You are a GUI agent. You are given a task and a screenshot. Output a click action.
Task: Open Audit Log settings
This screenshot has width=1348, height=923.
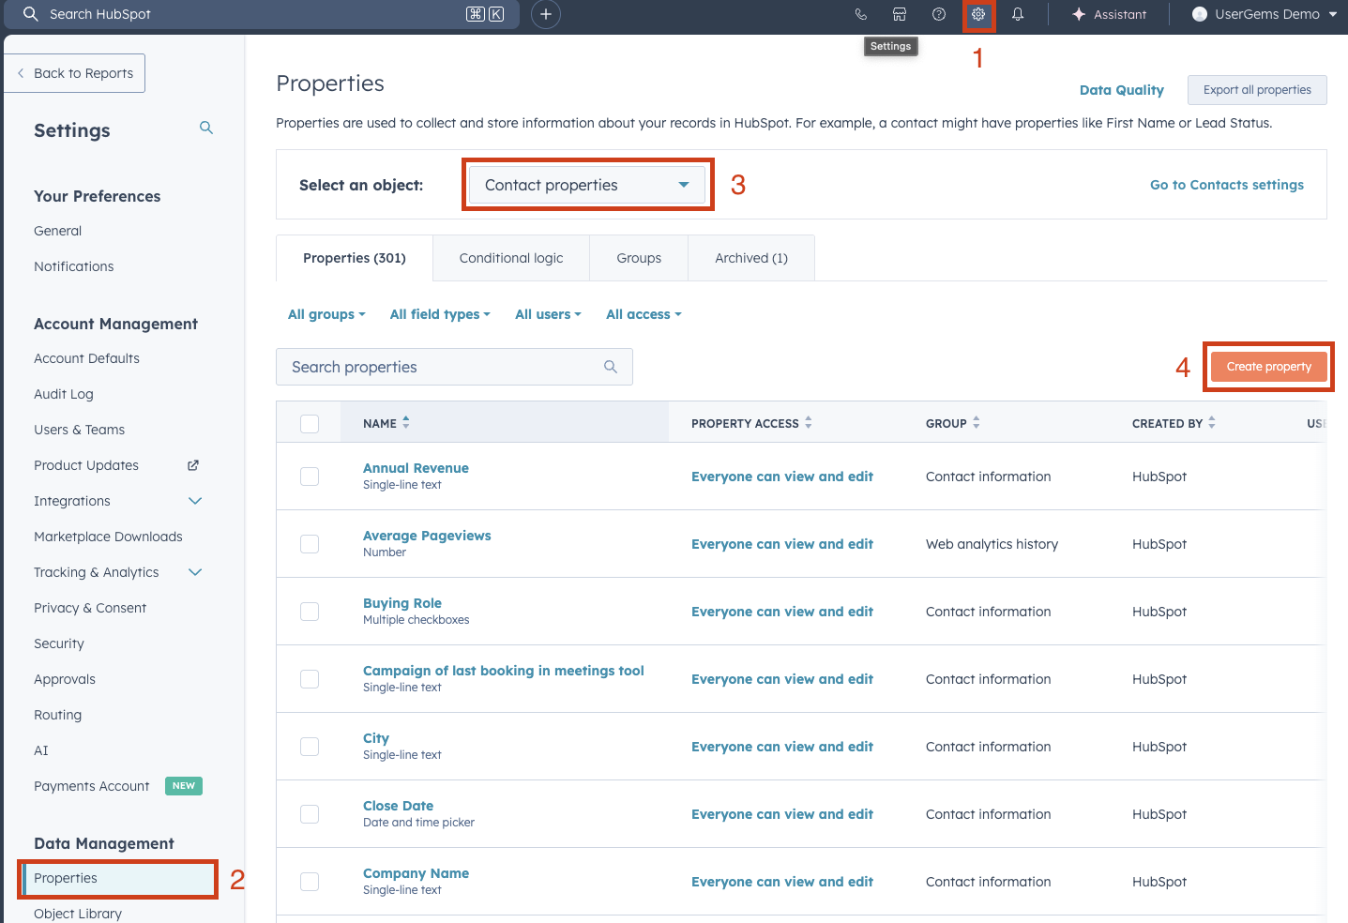click(64, 394)
